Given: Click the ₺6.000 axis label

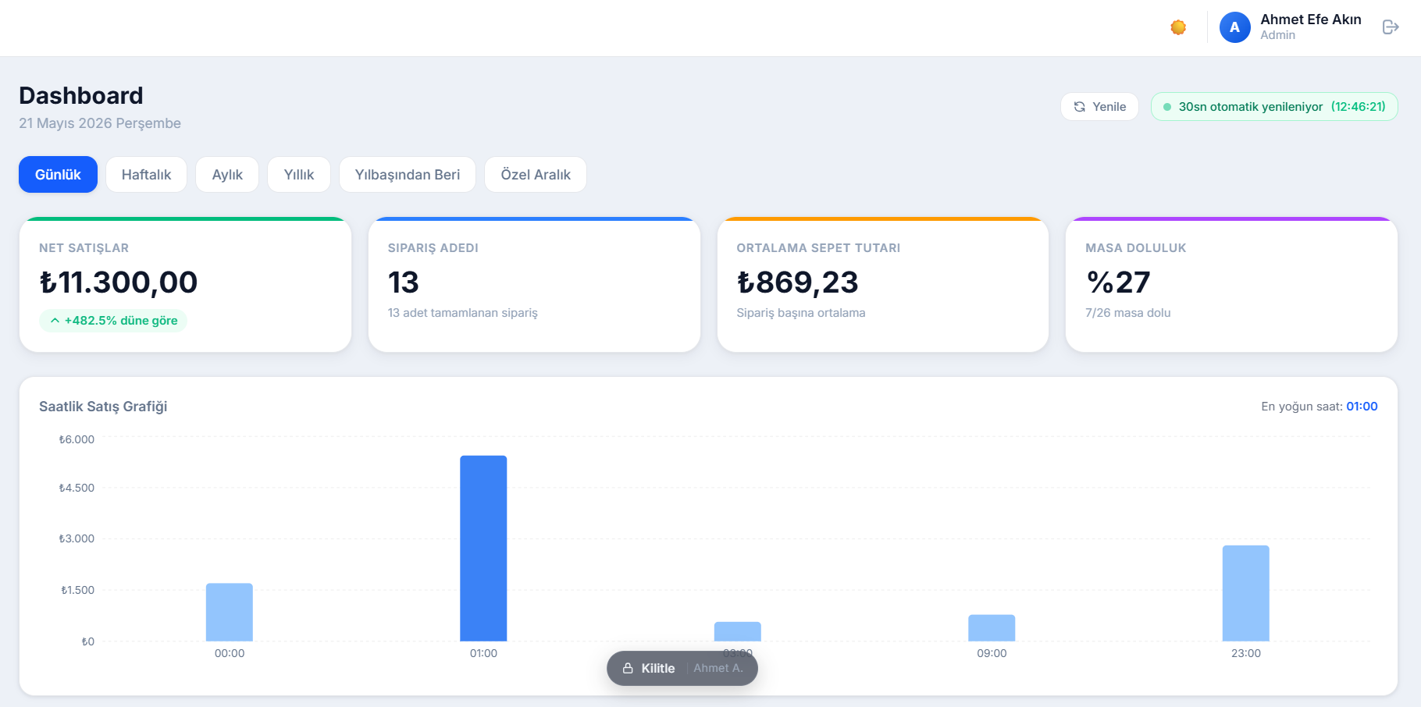Looking at the screenshot, I should tap(77, 439).
